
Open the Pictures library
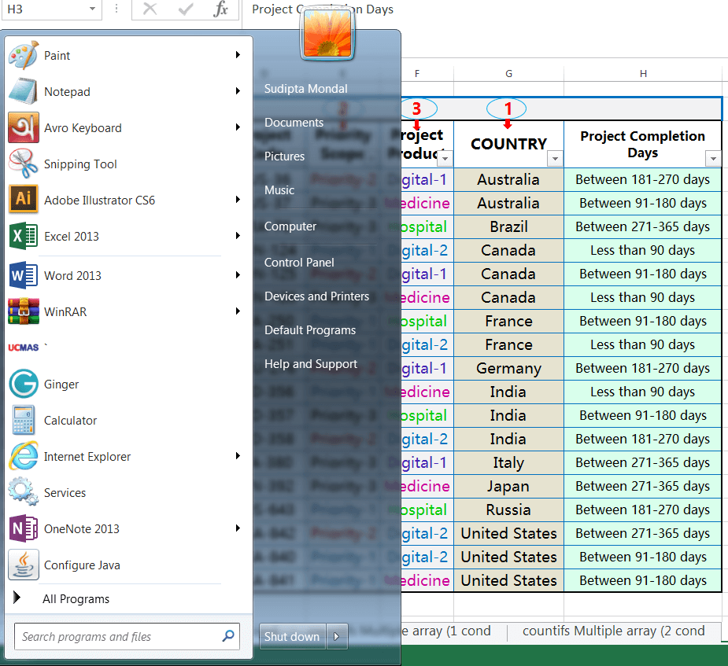tap(285, 156)
